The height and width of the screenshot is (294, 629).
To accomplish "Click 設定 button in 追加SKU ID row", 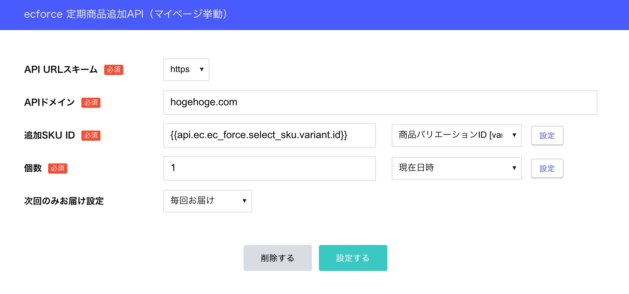I will click(x=547, y=135).
